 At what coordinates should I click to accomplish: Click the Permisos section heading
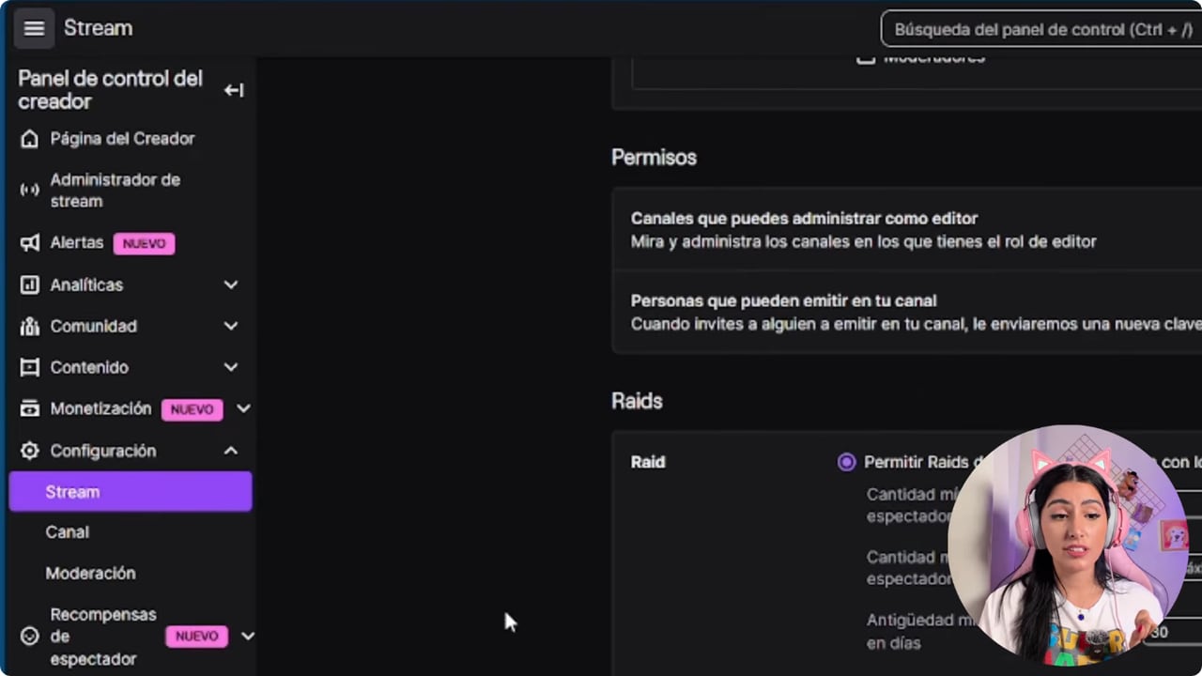pyautogui.click(x=654, y=158)
